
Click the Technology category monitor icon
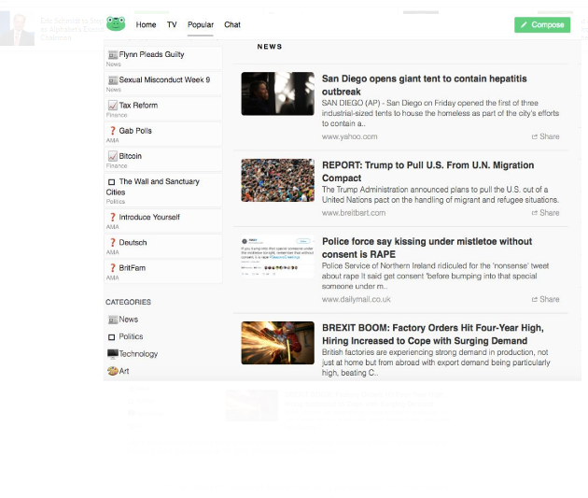pyautogui.click(x=113, y=354)
